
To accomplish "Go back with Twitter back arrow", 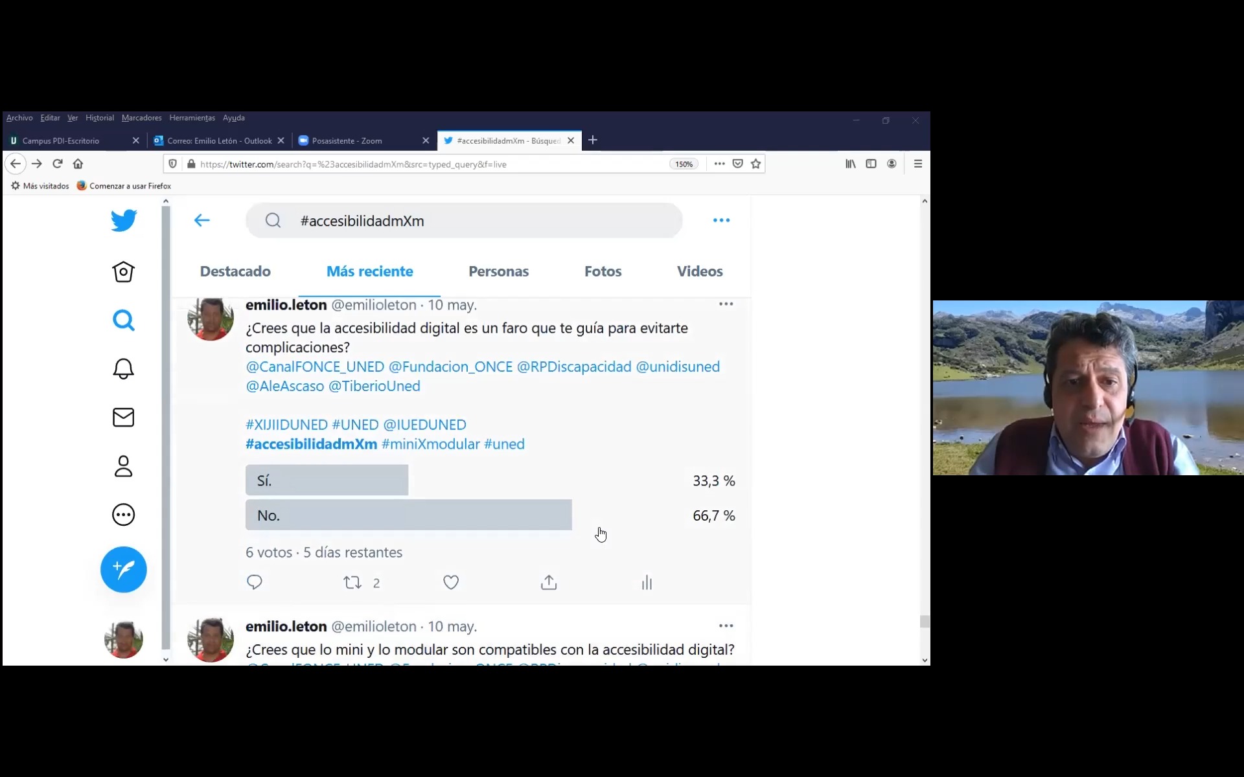I will coord(202,220).
